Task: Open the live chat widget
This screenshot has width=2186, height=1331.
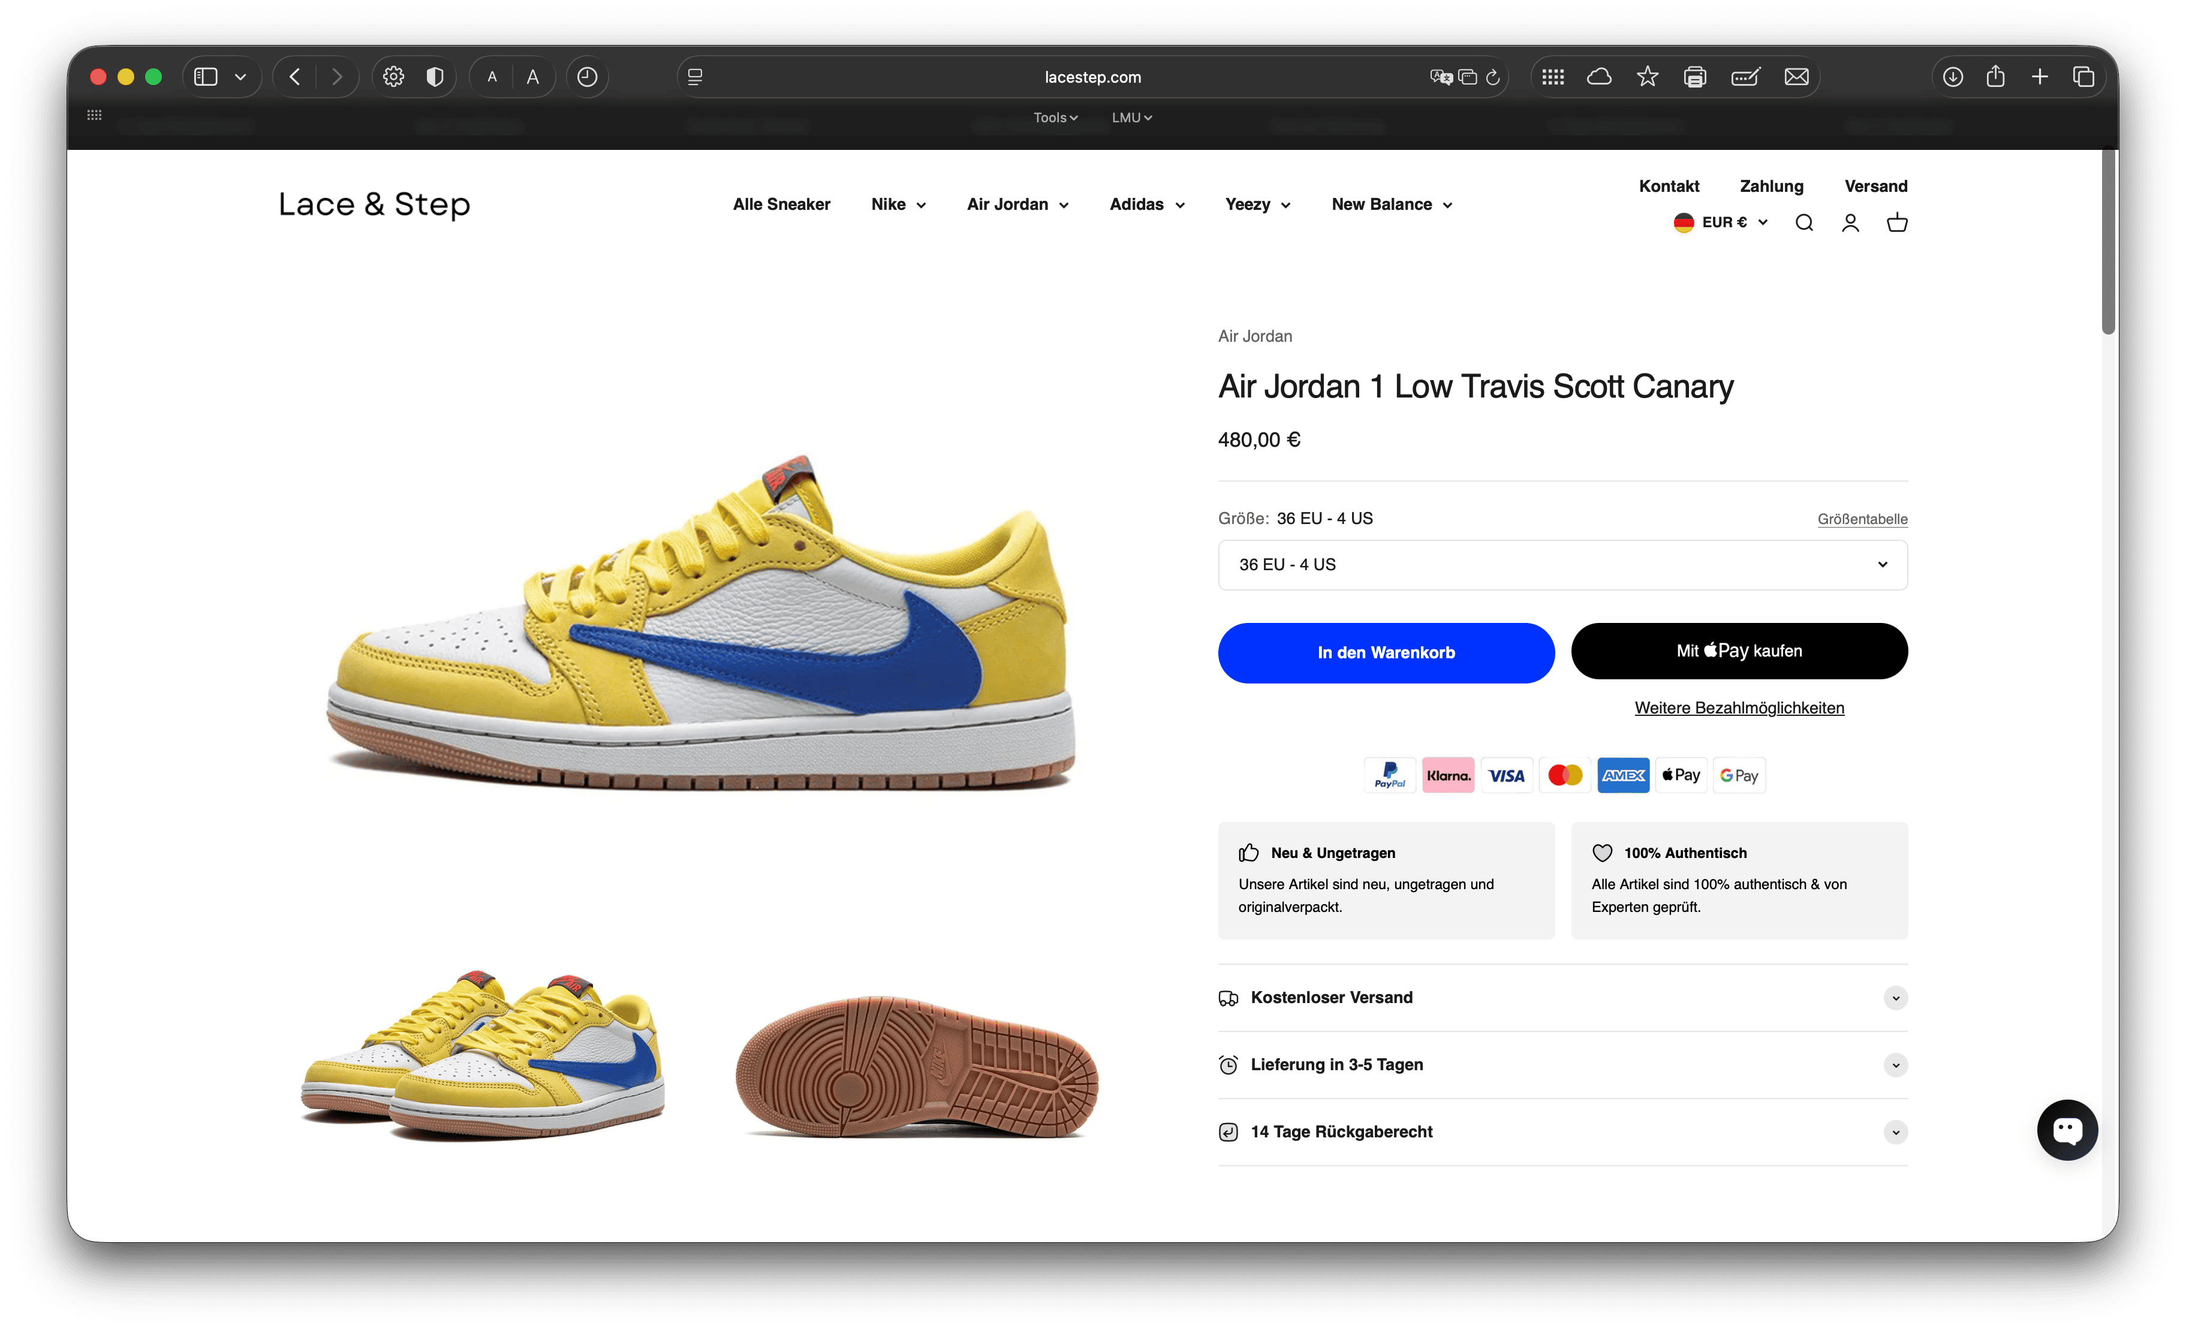Action: pyautogui.click(x=2067, y=1130)
